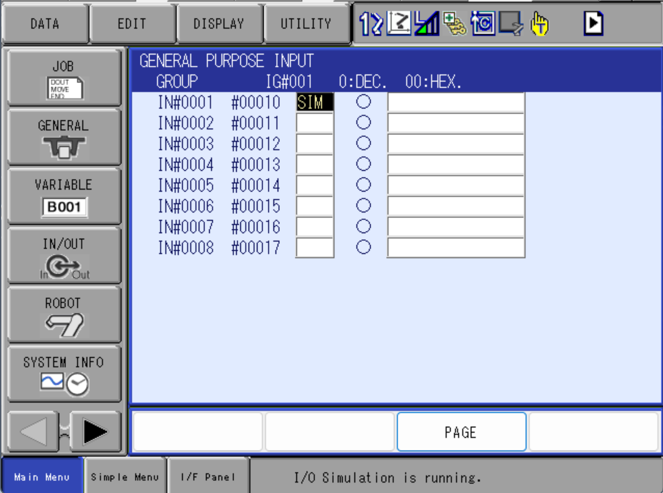Select the 0:DEC. group value

362,81
